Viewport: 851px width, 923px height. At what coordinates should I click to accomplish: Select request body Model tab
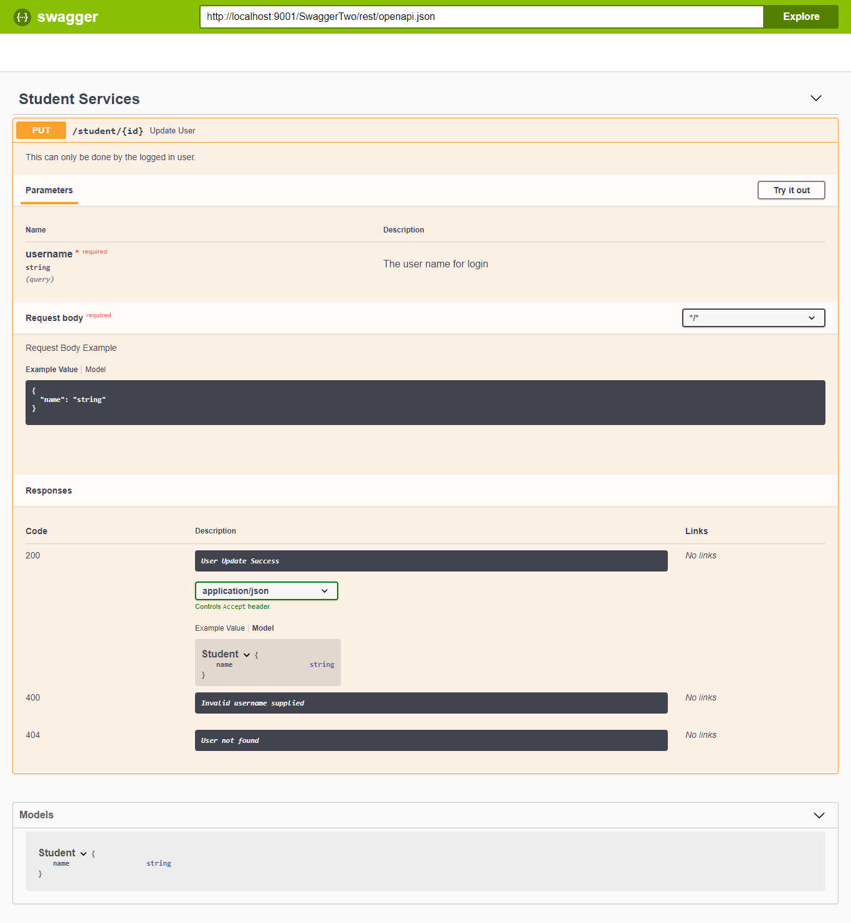95,370
